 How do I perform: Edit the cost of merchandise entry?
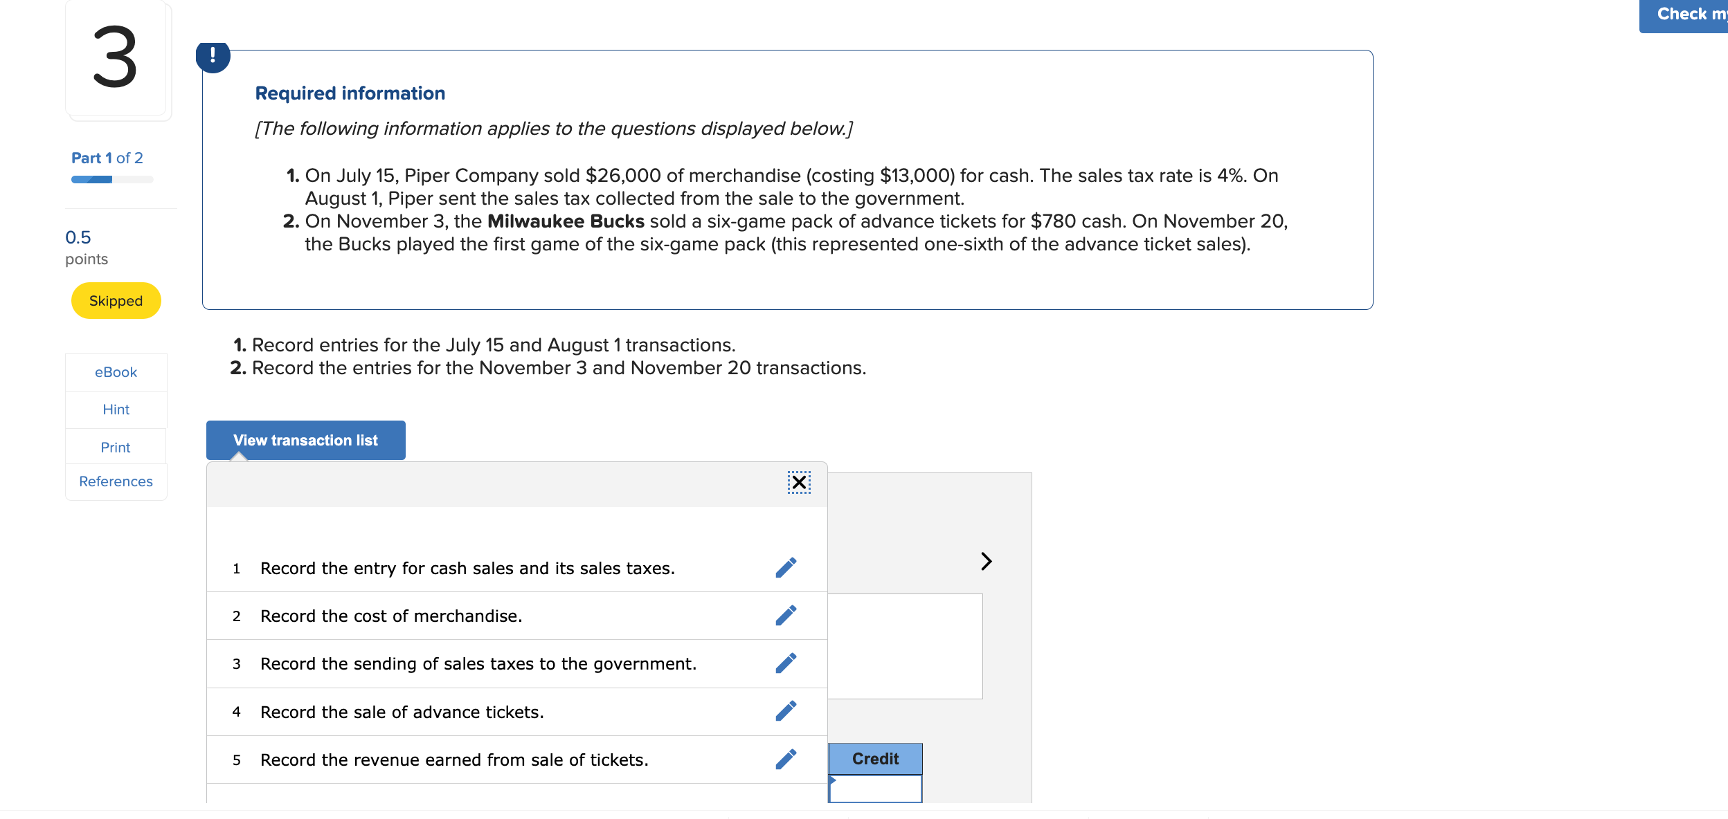coord(786,616)
